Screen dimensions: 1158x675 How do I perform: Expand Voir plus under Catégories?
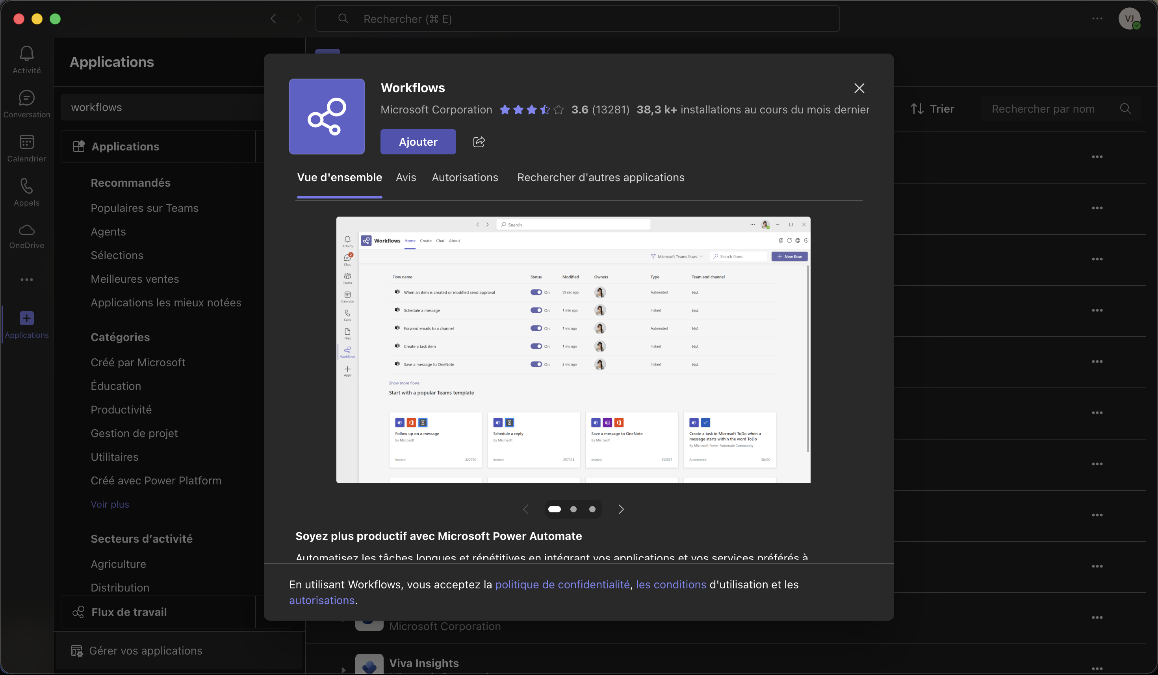click(x=110, y=504)
